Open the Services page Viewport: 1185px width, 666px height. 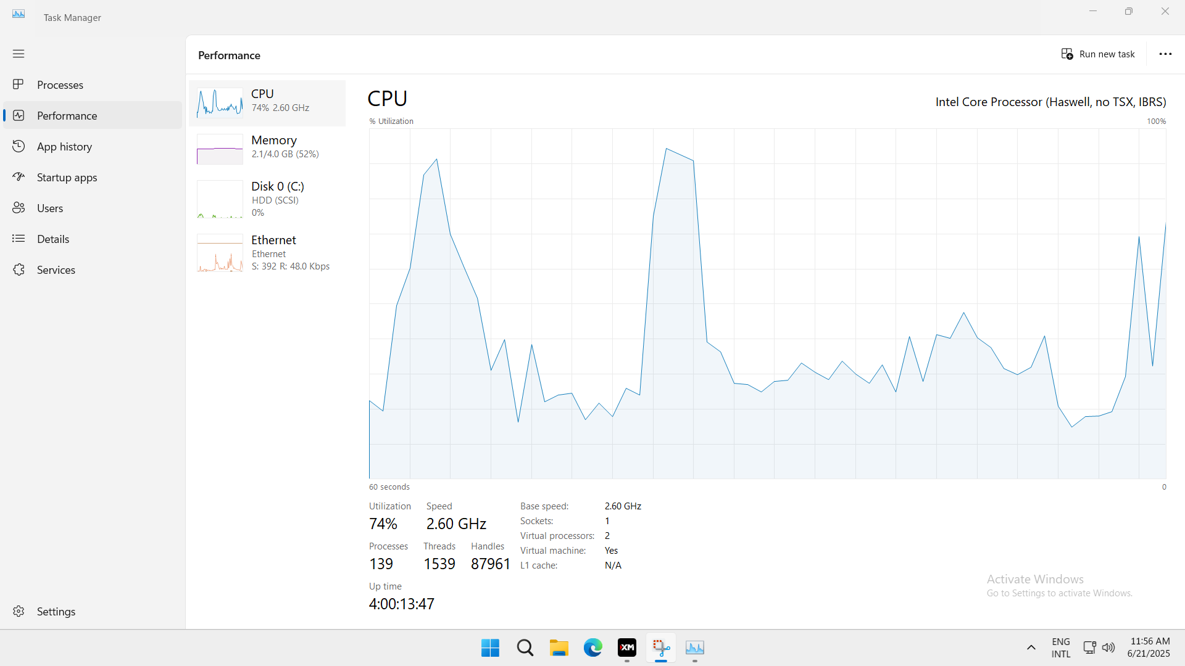(x=56, y=269)
